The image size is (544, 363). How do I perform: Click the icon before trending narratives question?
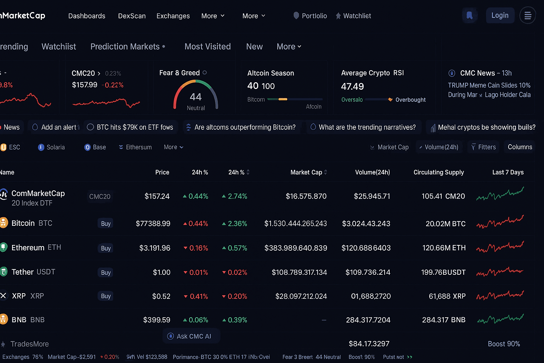(x=313, y=127)
